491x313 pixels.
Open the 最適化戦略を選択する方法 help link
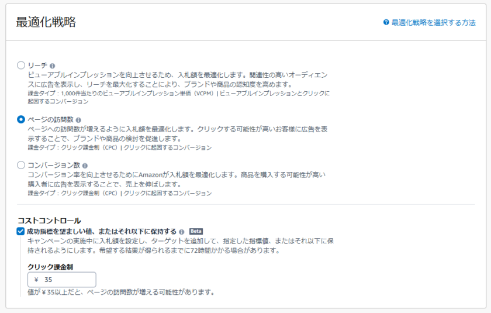pos(433,22)
